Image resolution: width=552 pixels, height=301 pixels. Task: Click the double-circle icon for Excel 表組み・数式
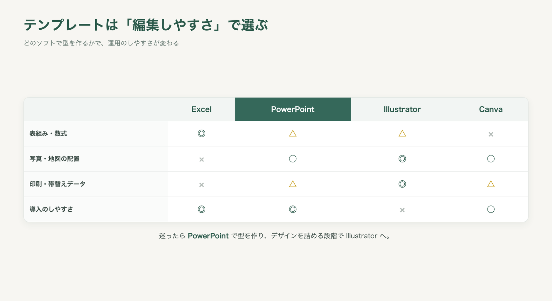click(201, 133)
